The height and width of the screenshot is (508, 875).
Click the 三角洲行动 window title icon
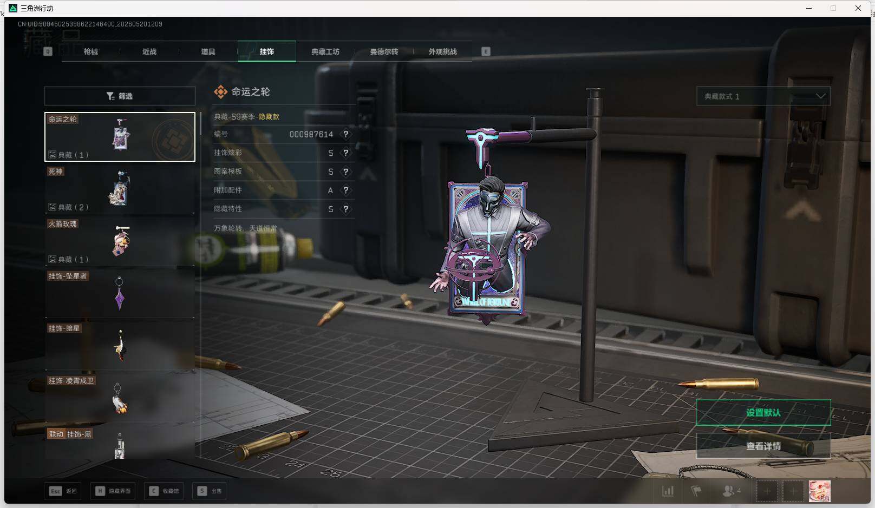point(13,8)
